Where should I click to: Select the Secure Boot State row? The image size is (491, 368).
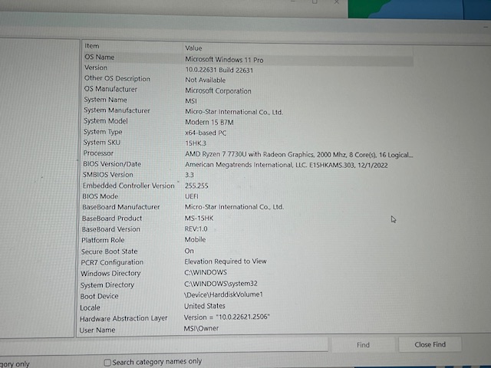tap(109, 251)
